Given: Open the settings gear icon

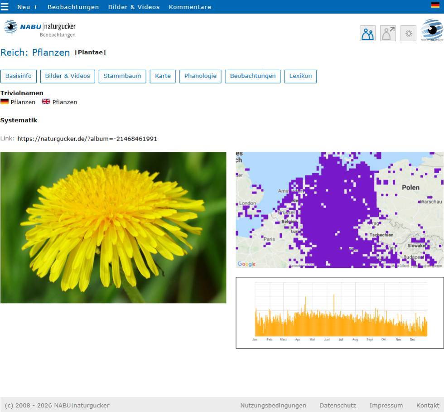Looking at the screenshot, I should pos(408,34).
